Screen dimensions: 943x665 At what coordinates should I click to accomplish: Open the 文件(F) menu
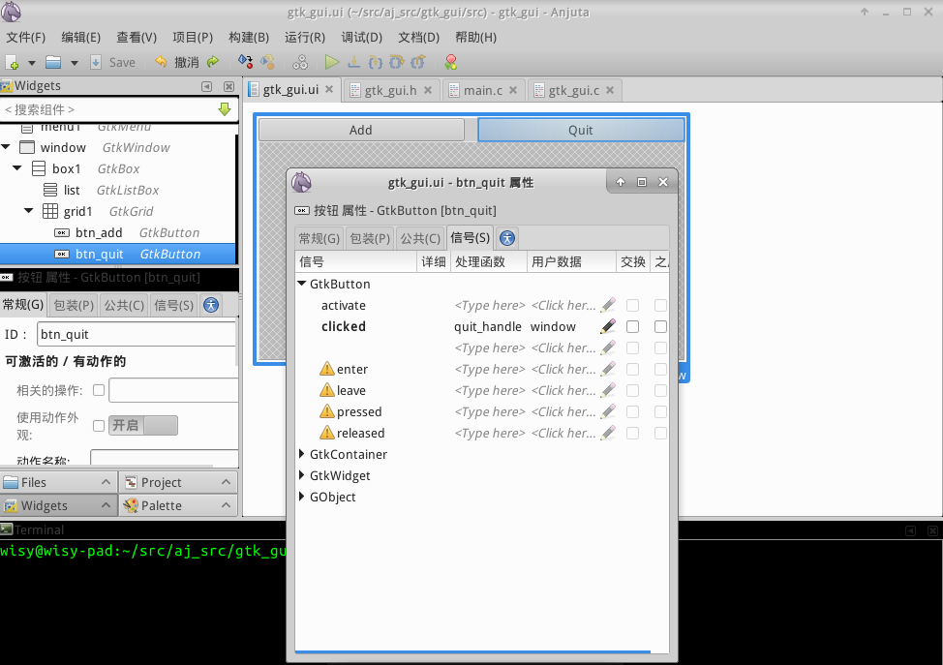(x=26, y=38)
